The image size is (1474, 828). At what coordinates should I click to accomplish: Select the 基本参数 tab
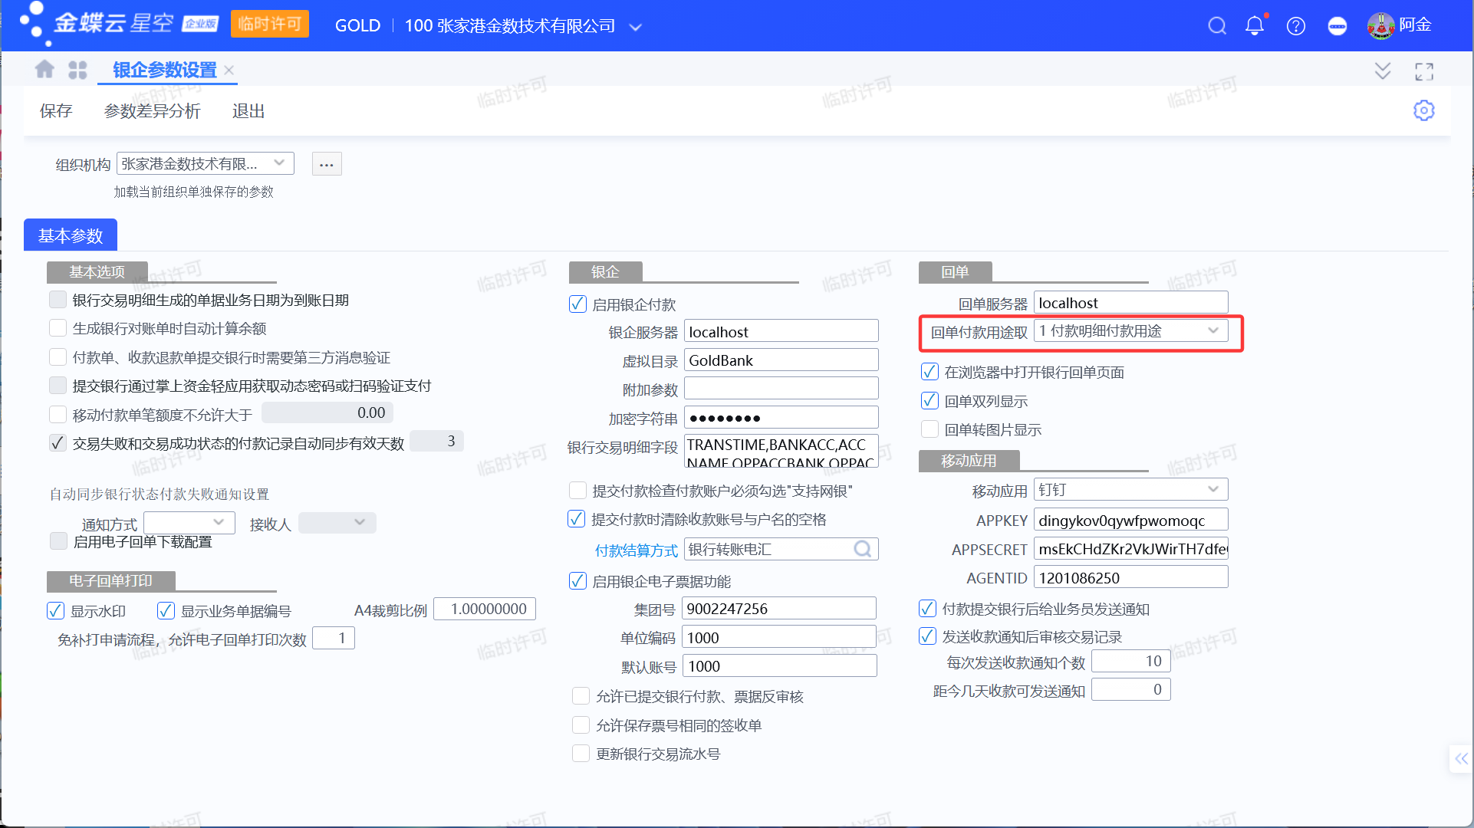coord(71,235)
